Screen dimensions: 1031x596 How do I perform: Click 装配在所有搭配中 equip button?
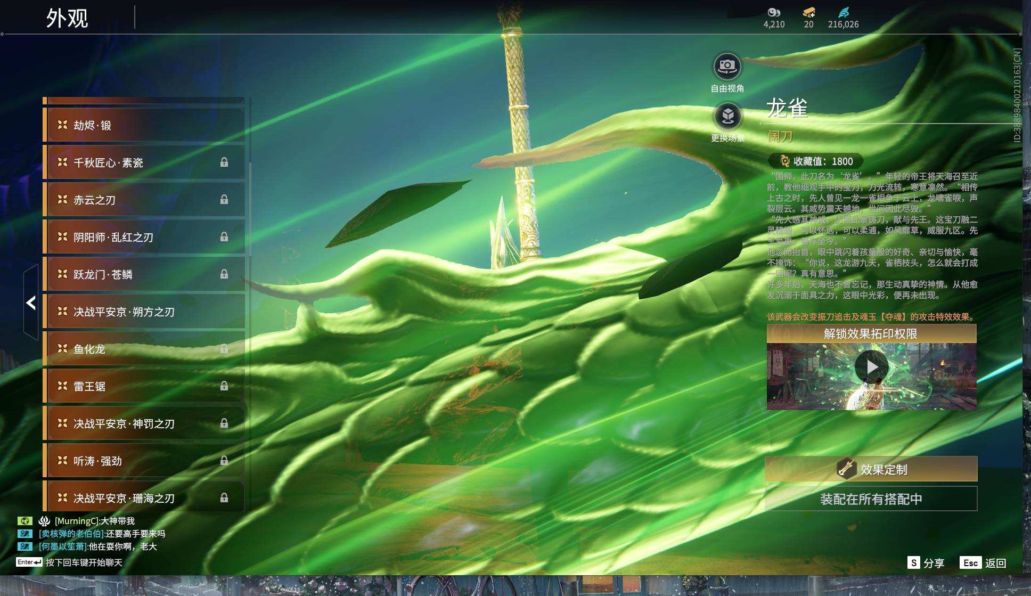(871, 499)
